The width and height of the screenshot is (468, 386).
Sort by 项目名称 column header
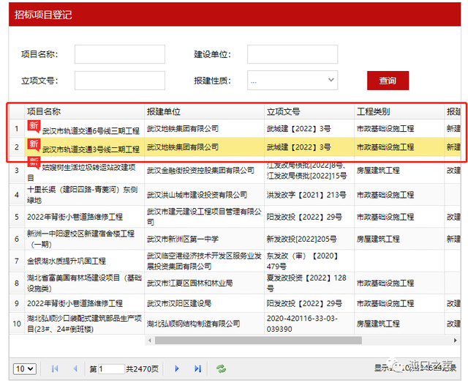tap(85, 111)
